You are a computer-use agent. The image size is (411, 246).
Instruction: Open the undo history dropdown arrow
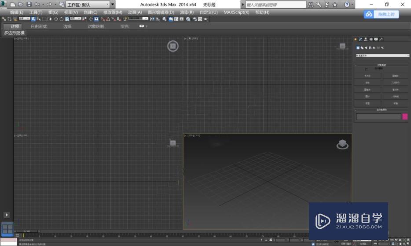[43, 4]
